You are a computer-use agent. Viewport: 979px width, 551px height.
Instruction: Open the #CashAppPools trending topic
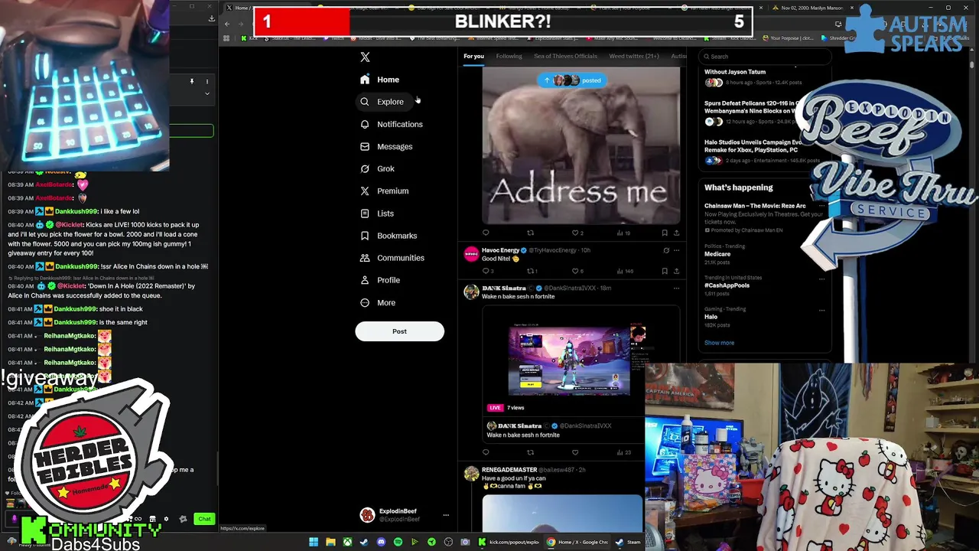click(x=727, y=285)
